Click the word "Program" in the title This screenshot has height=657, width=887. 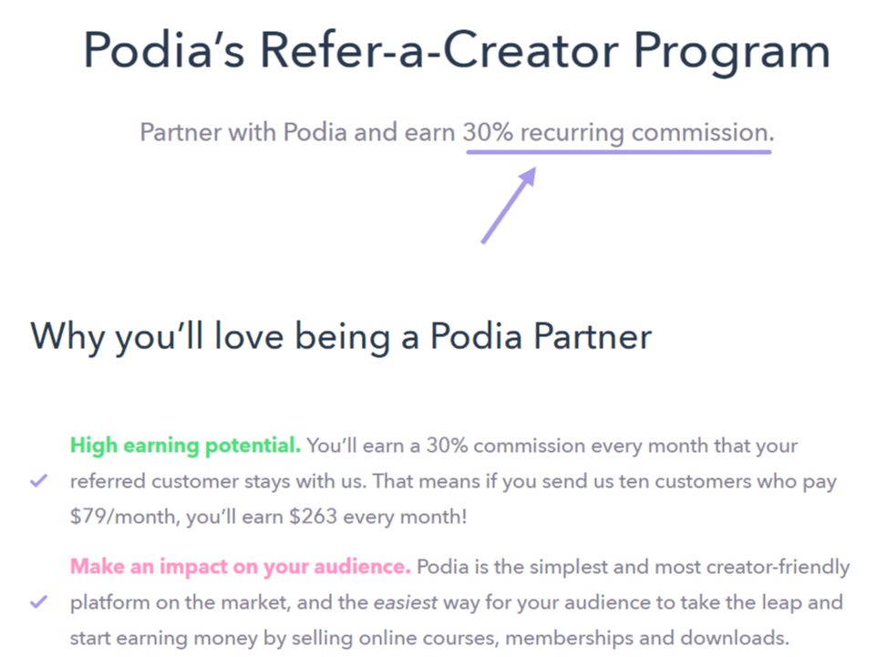tap(731, 52)
